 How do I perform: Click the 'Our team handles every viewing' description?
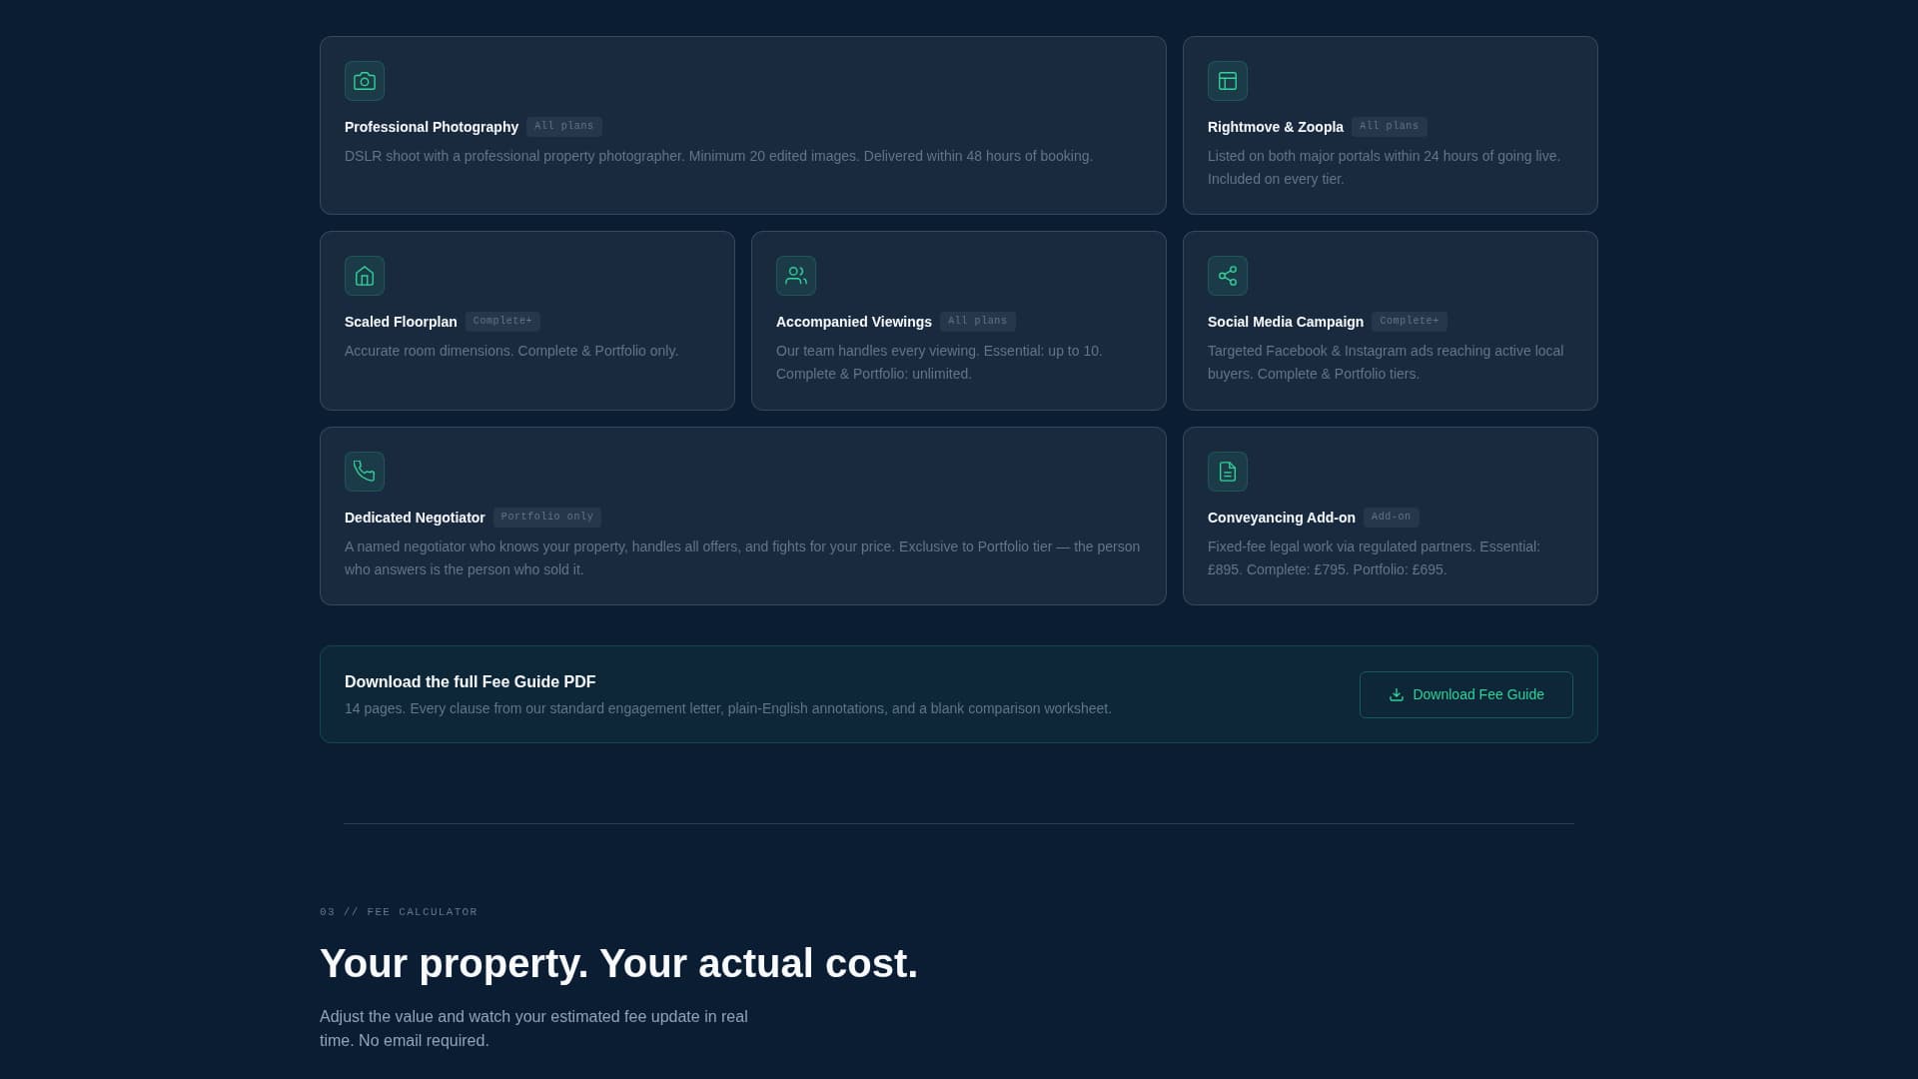coord(939,363)
